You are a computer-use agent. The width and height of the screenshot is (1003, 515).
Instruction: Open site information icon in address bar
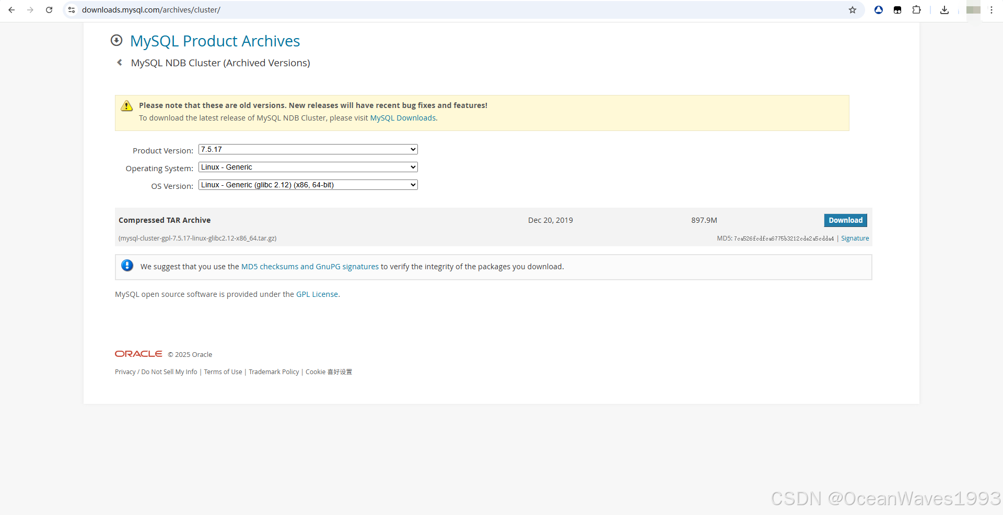pos(72,10)
